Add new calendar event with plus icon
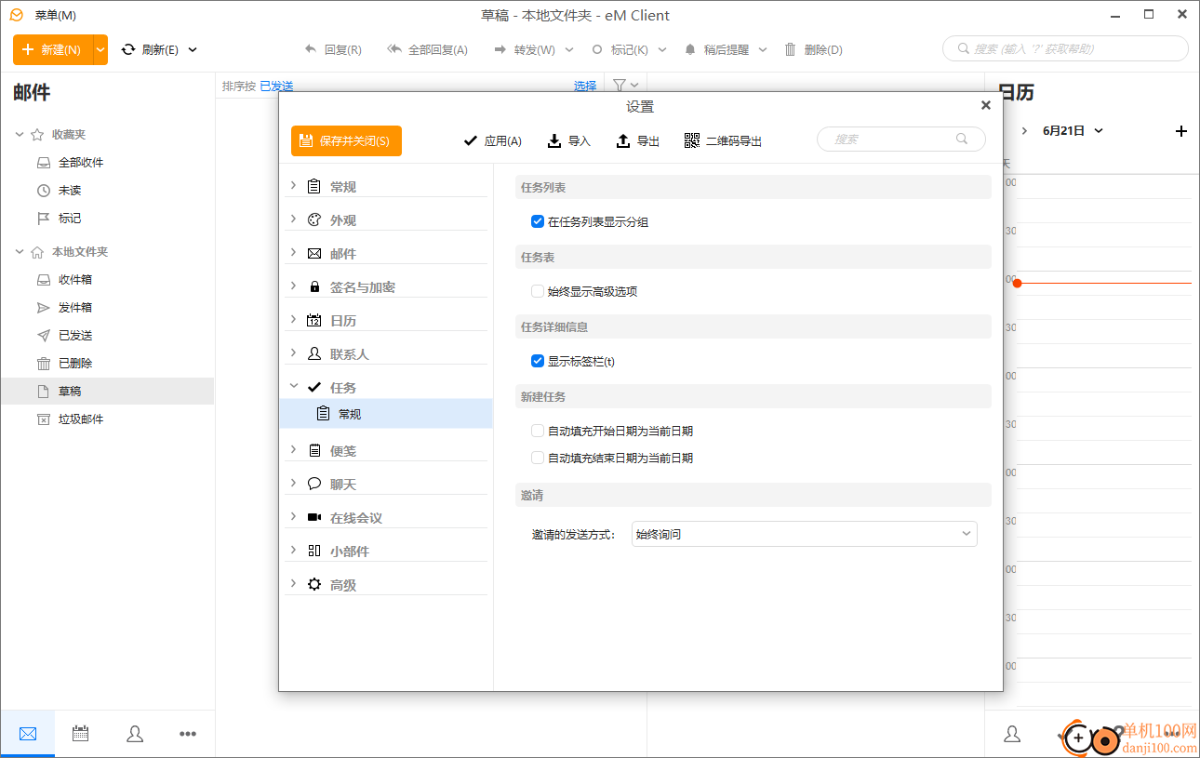1200x758 pixels. 1181,131
